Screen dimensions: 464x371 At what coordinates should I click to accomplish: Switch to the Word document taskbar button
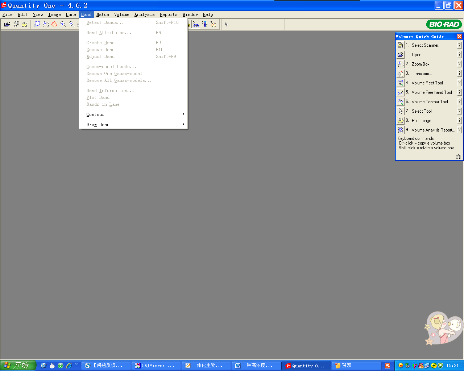coord(257,366)
